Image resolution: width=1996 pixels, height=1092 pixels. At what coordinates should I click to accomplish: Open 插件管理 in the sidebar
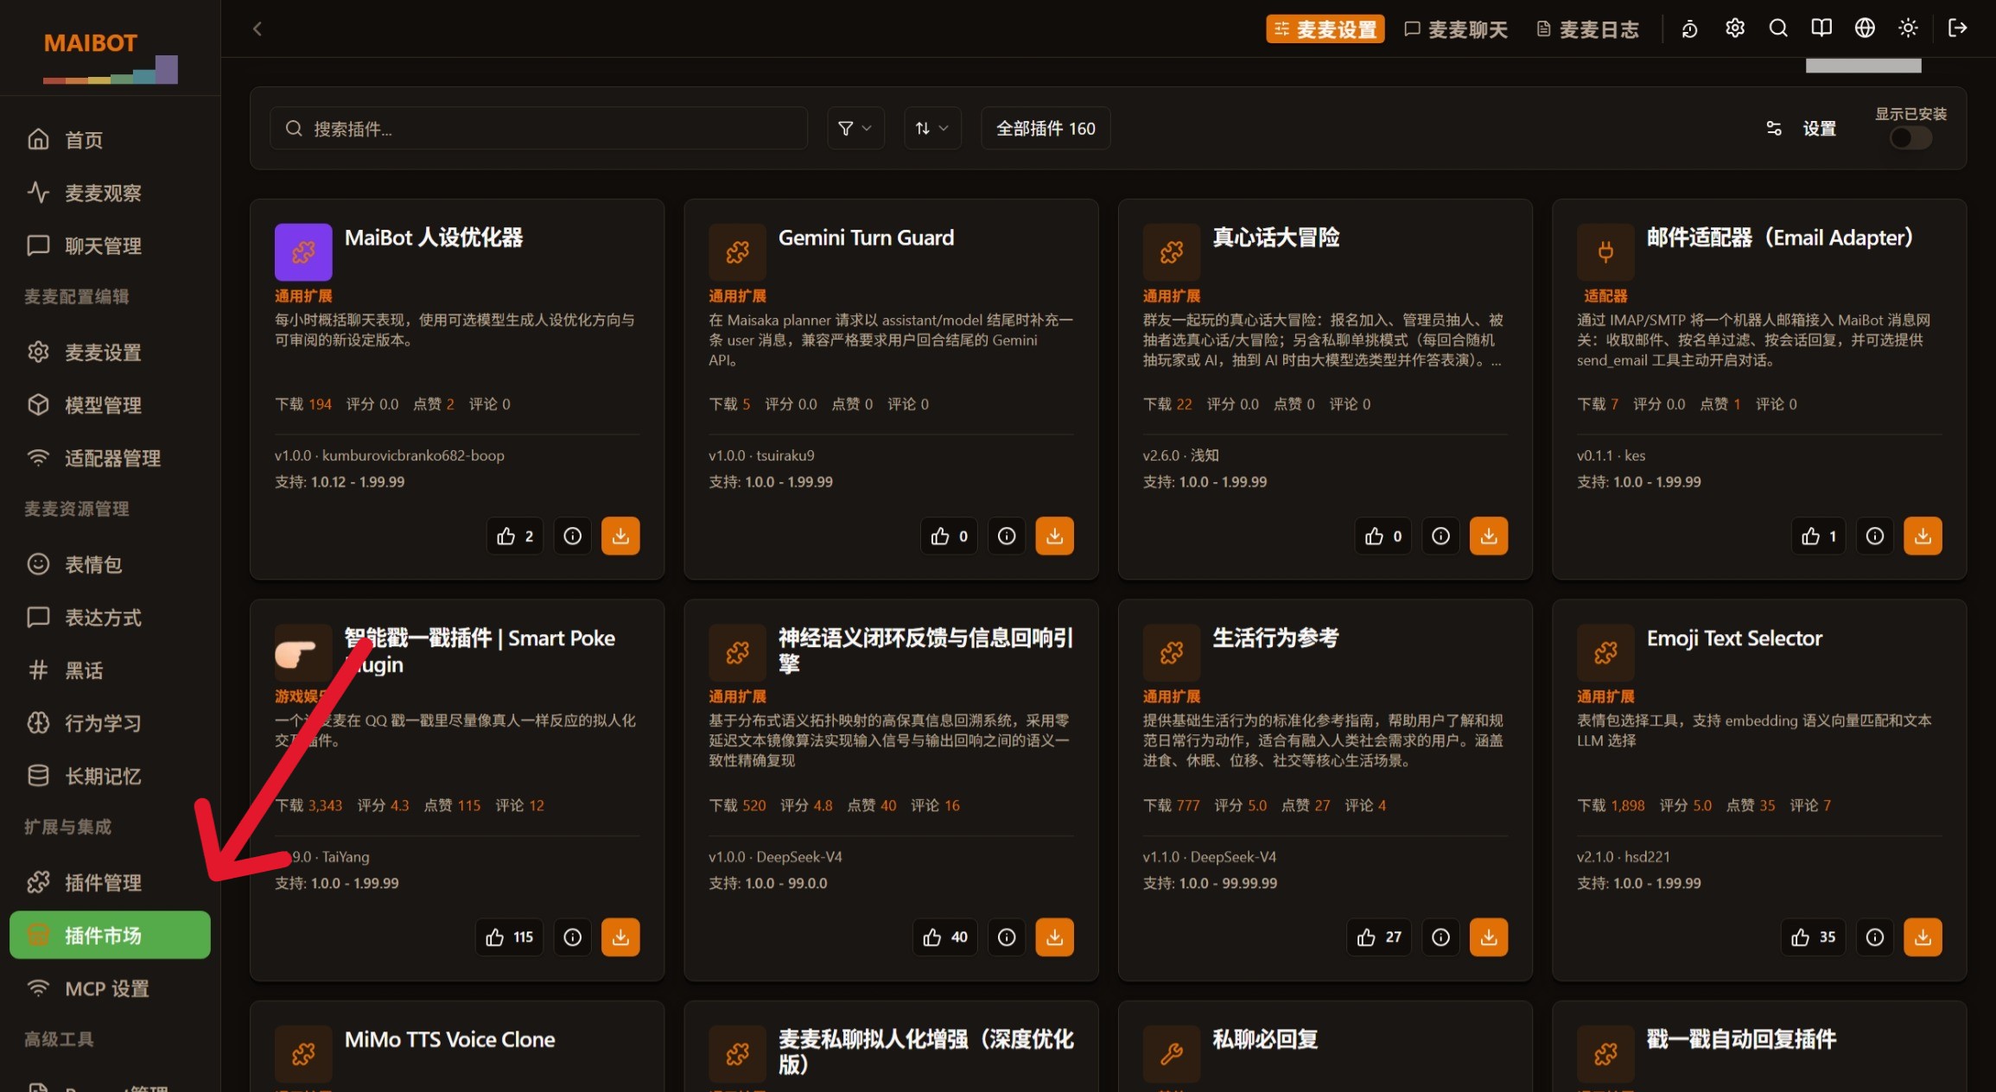(110, 882)
